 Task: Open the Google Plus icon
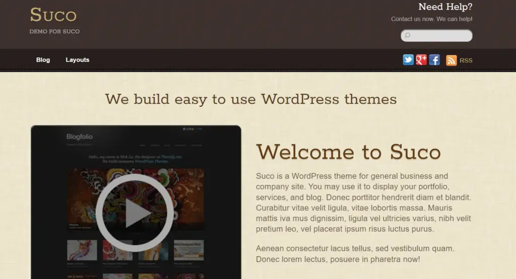tap(421, 60)
